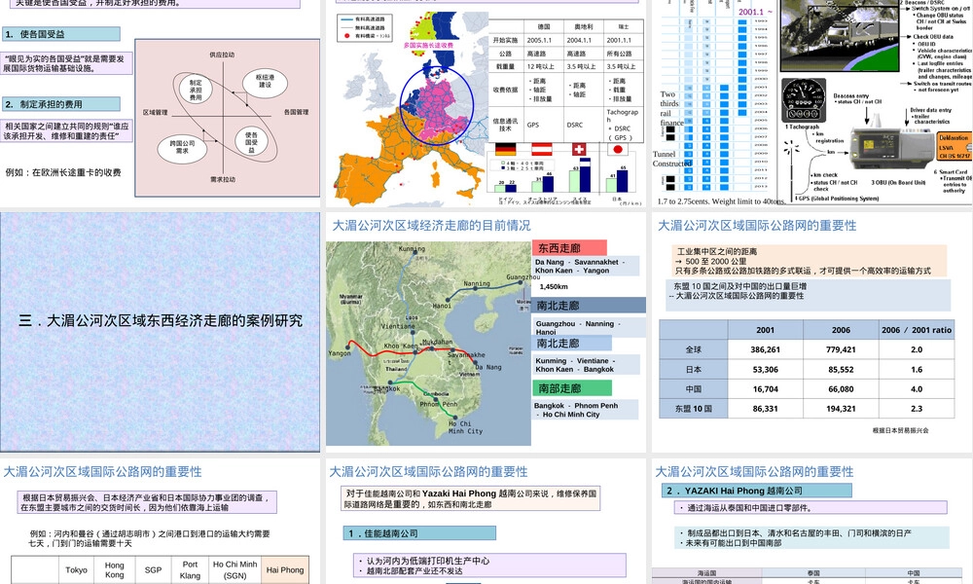973x584 pixels.
Task: Click the ratio value 2.3
Action: (917, 409)
